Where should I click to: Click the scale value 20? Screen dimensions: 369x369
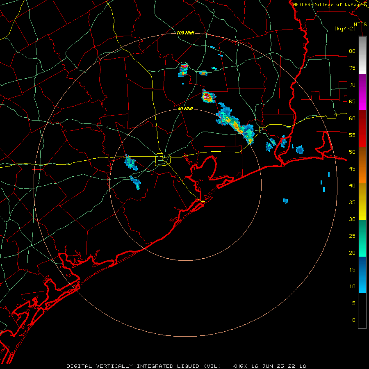click(x=352, y=253)
